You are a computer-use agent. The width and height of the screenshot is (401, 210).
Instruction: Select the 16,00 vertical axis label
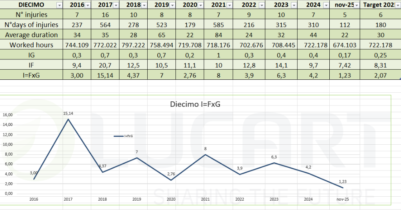(8, 115)
